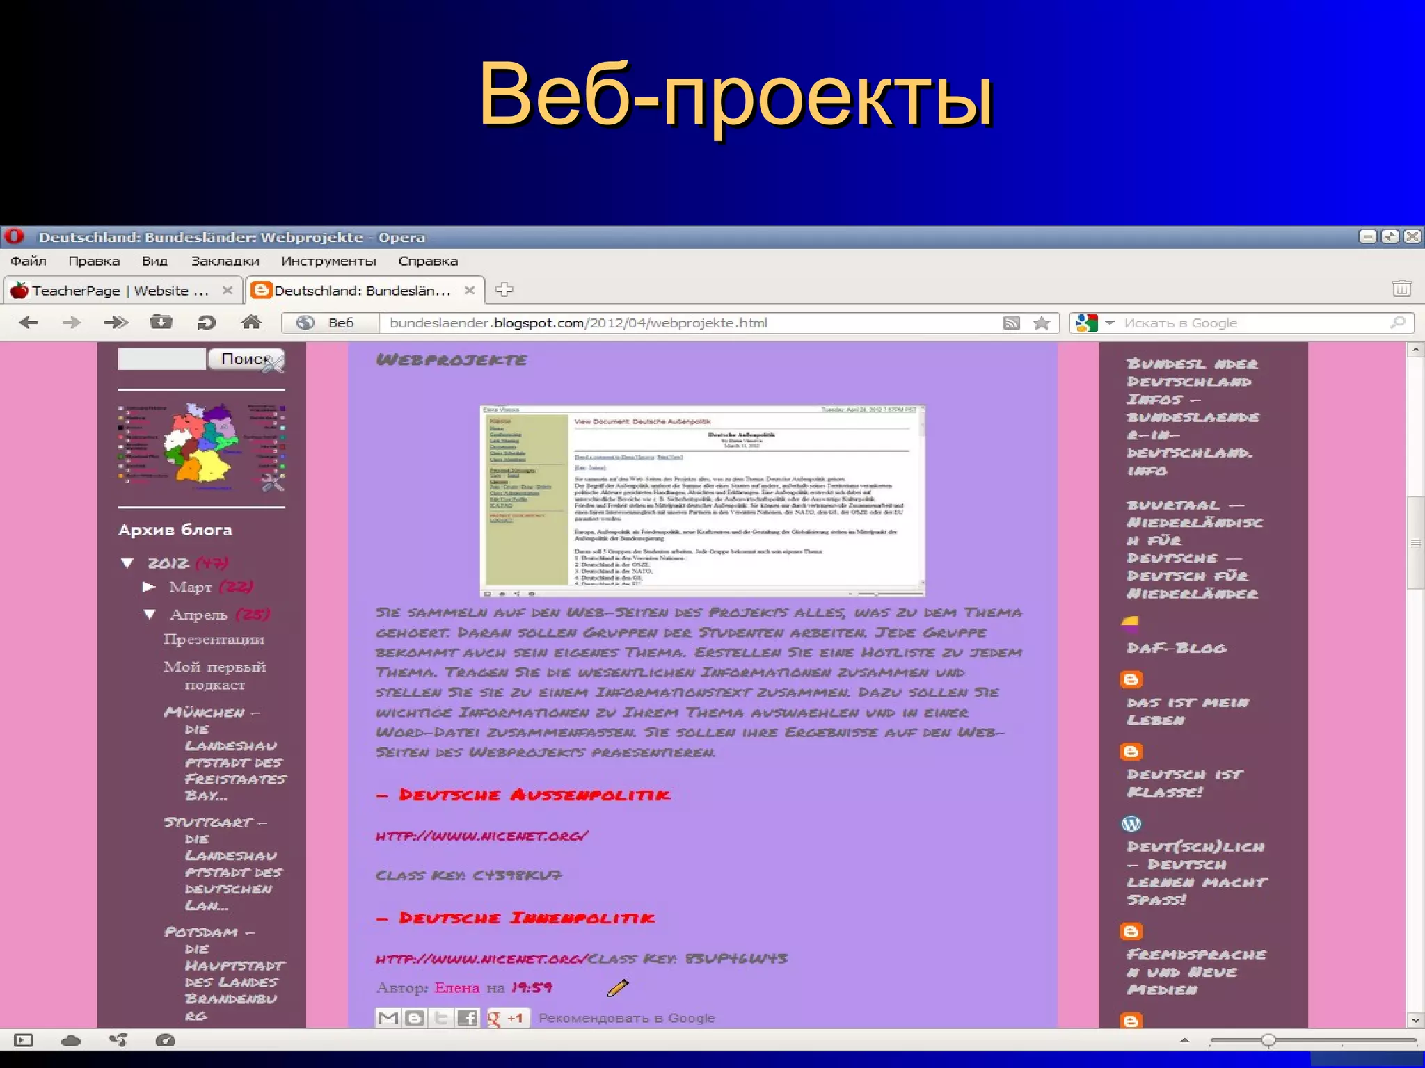1425x1068 pixels.
Task: Open the Файл menu
Action: coord(28,261)
